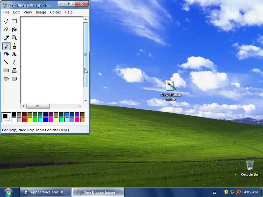
Task: Click the canvas vertical scrollbar down arrow
Action: coord(86,101)
